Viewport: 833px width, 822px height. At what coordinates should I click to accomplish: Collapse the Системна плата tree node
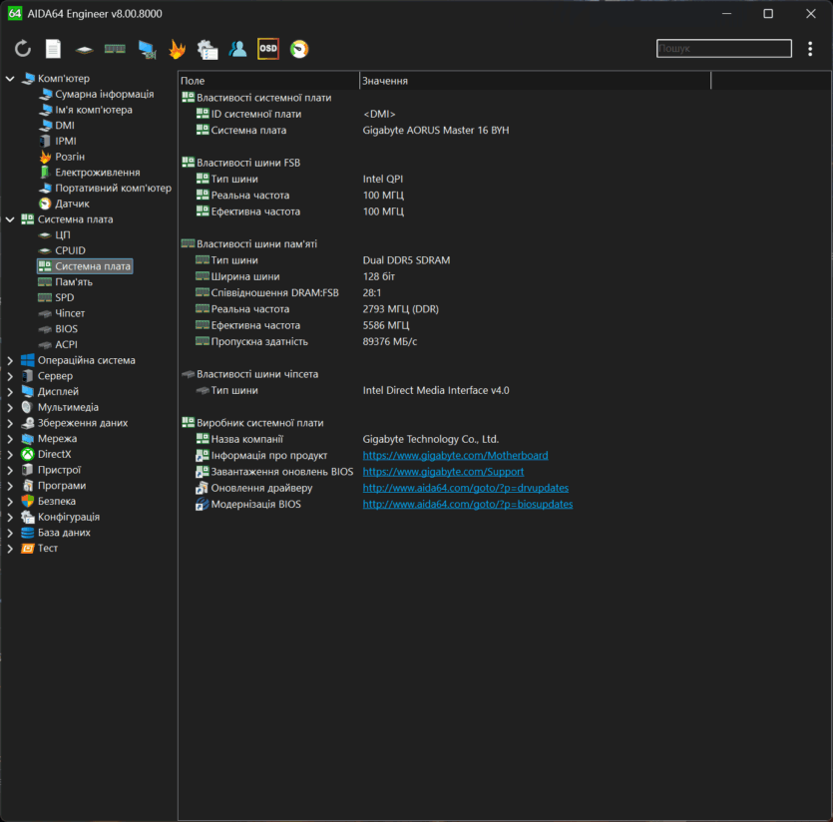(10, 219)
